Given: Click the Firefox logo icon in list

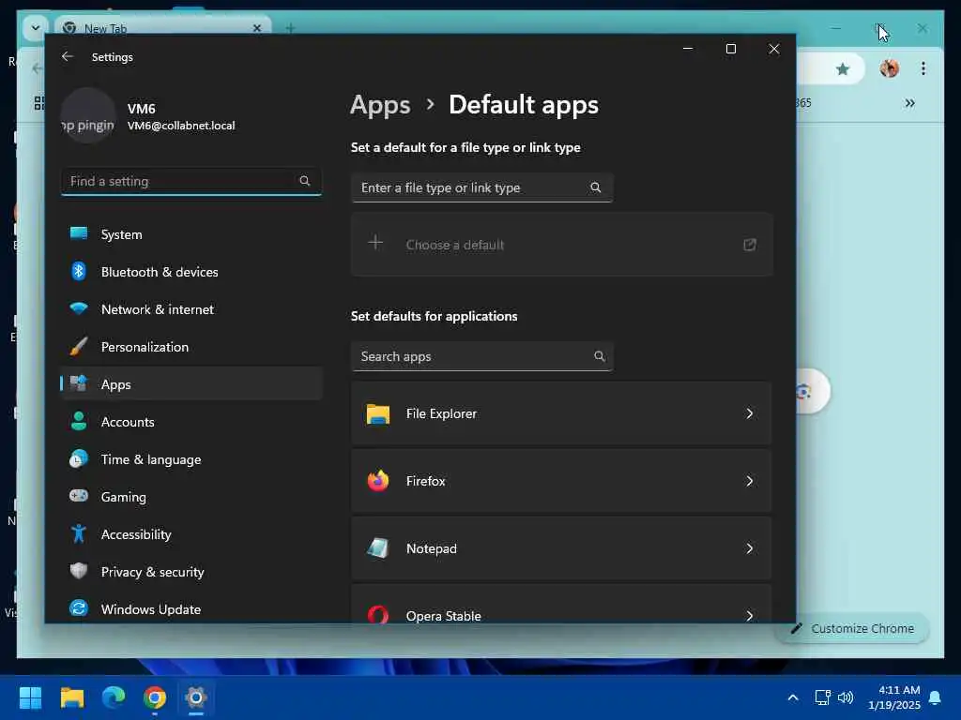Looking at the screenshot, I should (x=378, y=481).
